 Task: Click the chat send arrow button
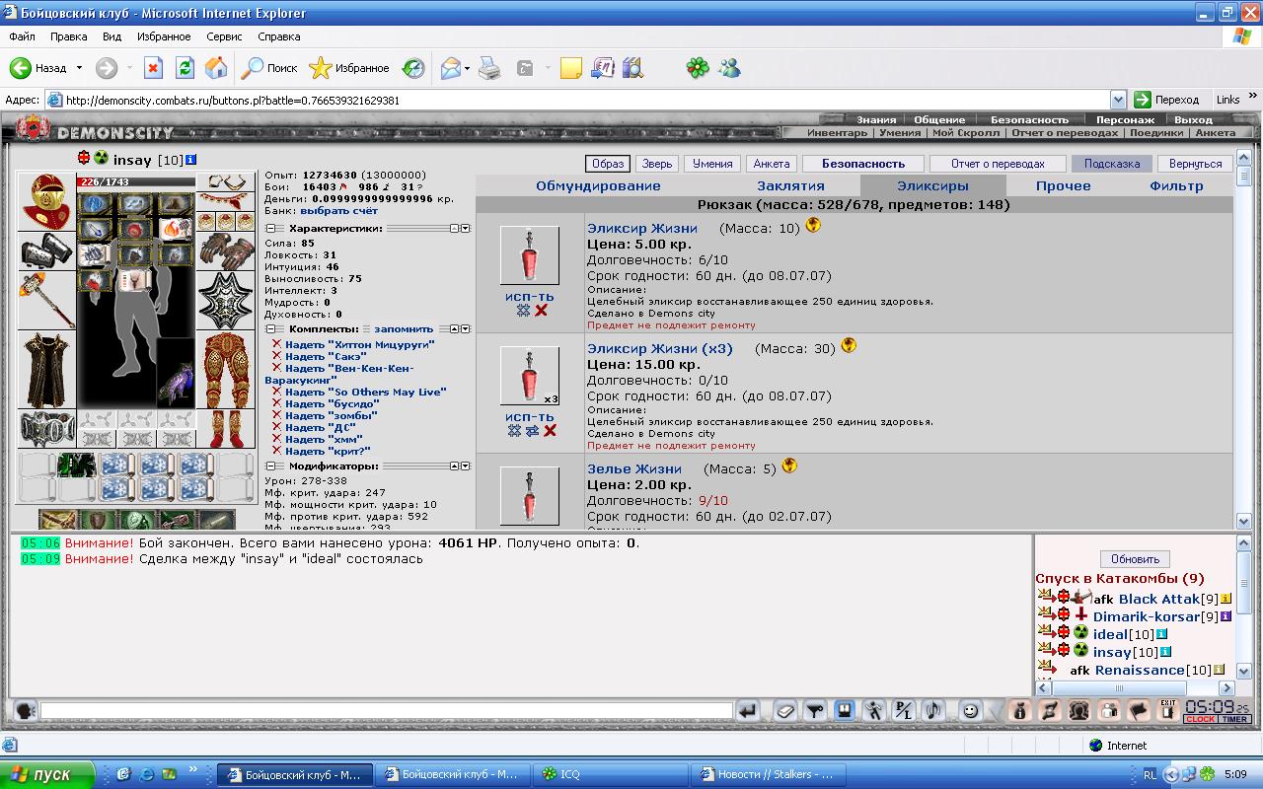click(748, 710)
